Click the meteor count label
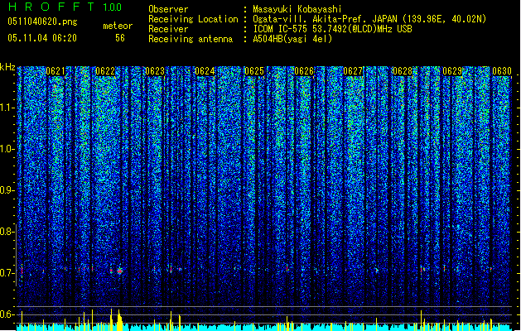The height and width of the screenshot is (331, 521). [x=118, y=26]
